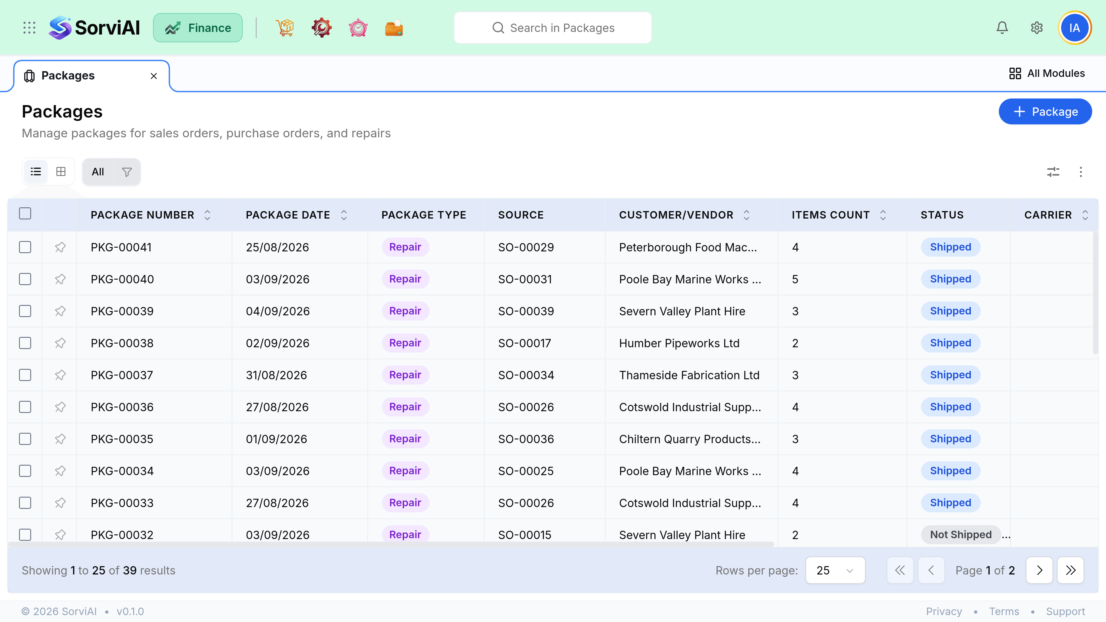Pin package PKG-00040

point(60,279)
